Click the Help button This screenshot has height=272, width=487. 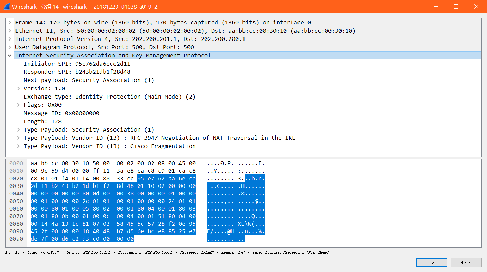[x=466, y=263]
